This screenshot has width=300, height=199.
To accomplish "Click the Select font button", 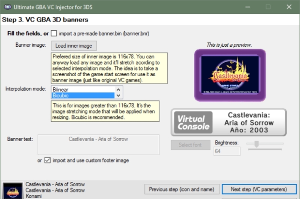I will [190, 145].
